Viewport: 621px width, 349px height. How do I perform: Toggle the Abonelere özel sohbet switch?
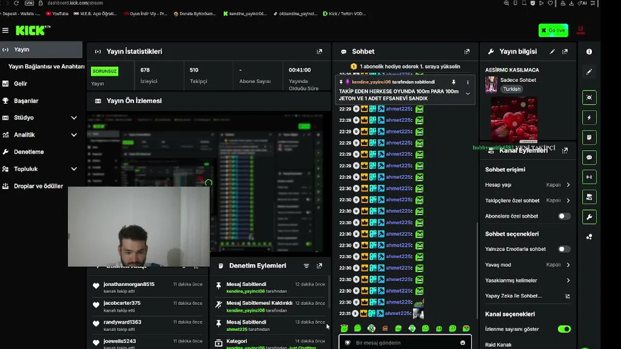click(564, 216)
